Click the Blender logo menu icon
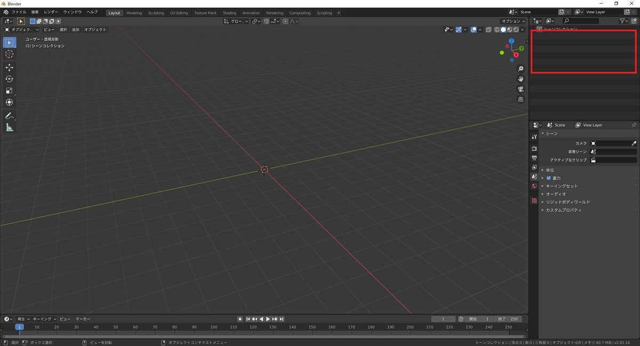This screenshot has height=346, width=640. pyautogui.click(x=5, y=12)
